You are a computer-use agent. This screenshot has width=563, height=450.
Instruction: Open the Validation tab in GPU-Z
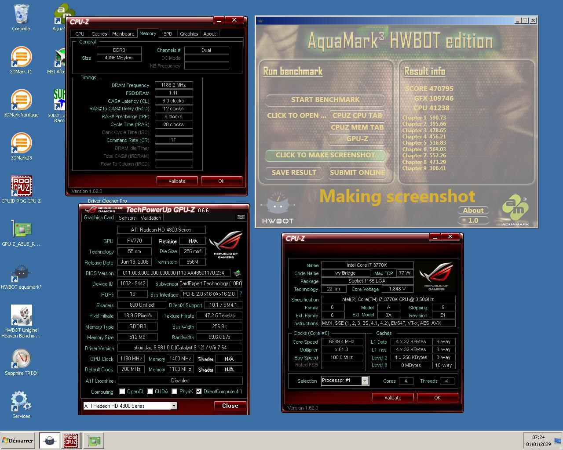click(151, 218)
